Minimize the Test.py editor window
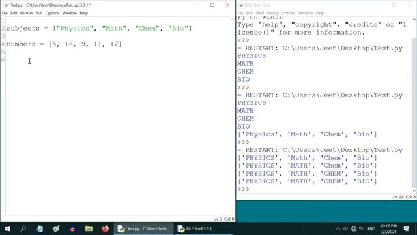Screen dimensions: 417x235 tap(197, 5)
